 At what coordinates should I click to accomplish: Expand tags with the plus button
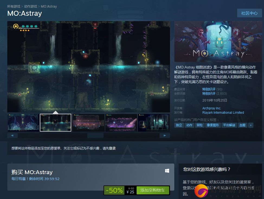[x=251, y=125]
